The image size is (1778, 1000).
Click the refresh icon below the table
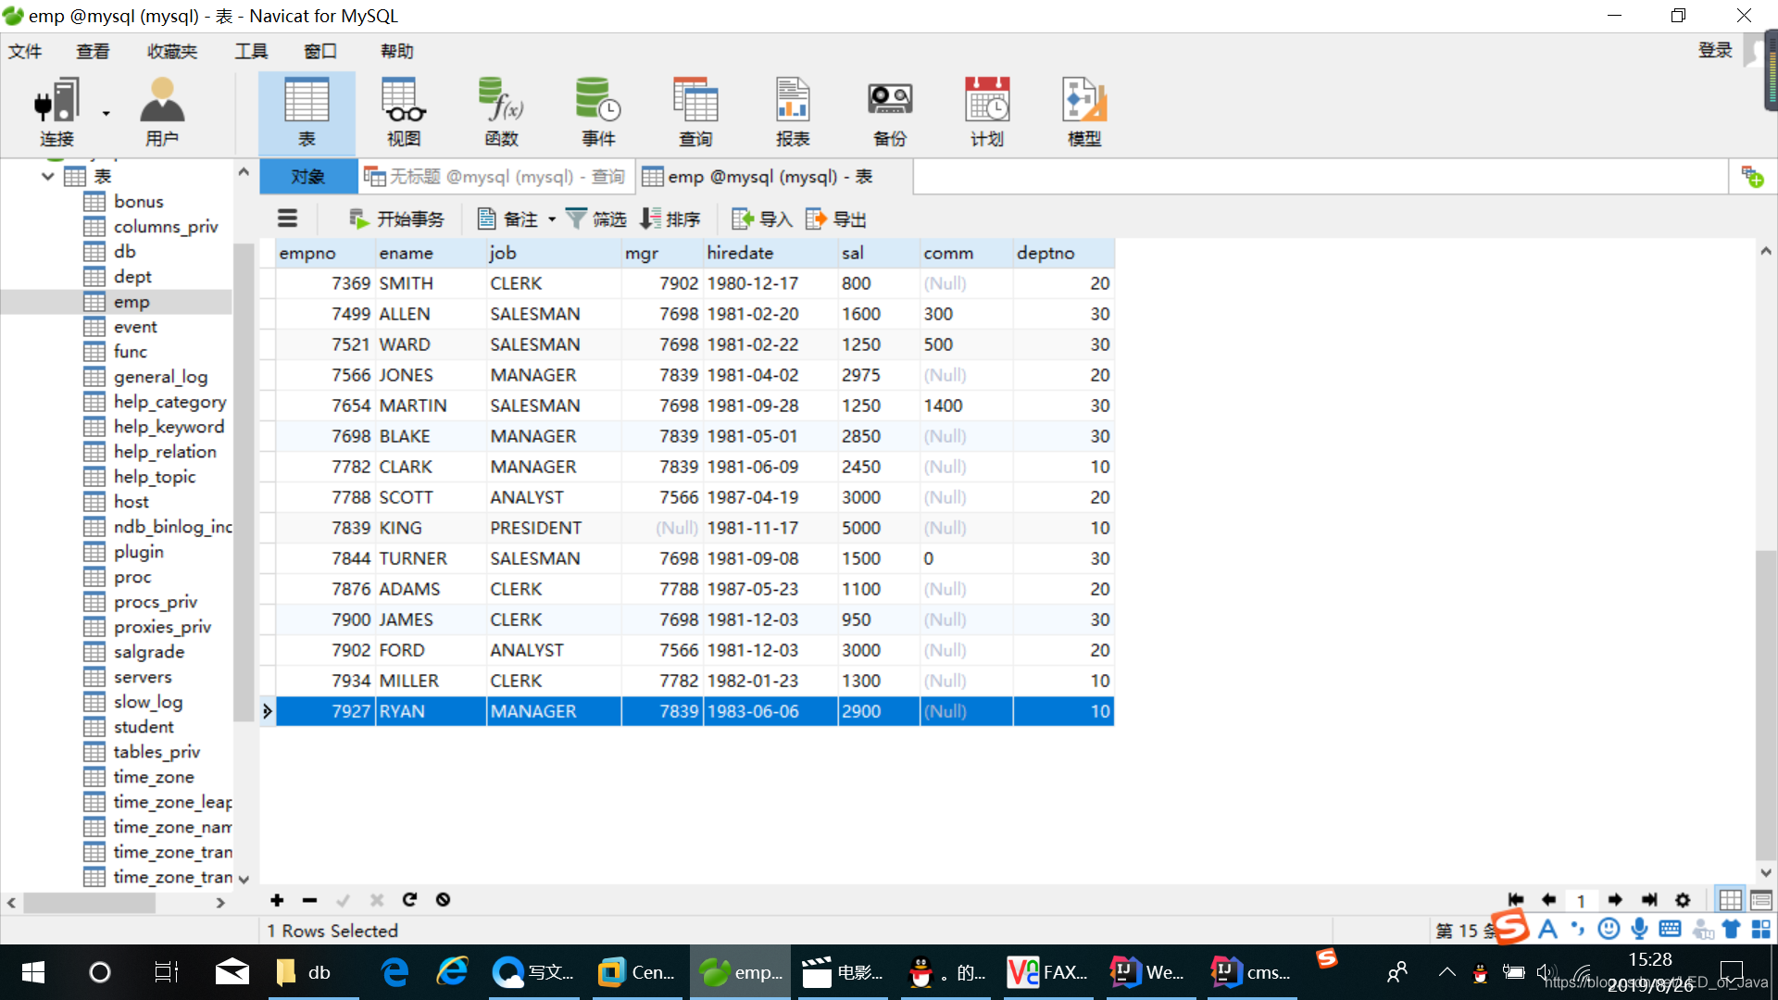pyautogui.click(x=409, y=900)
